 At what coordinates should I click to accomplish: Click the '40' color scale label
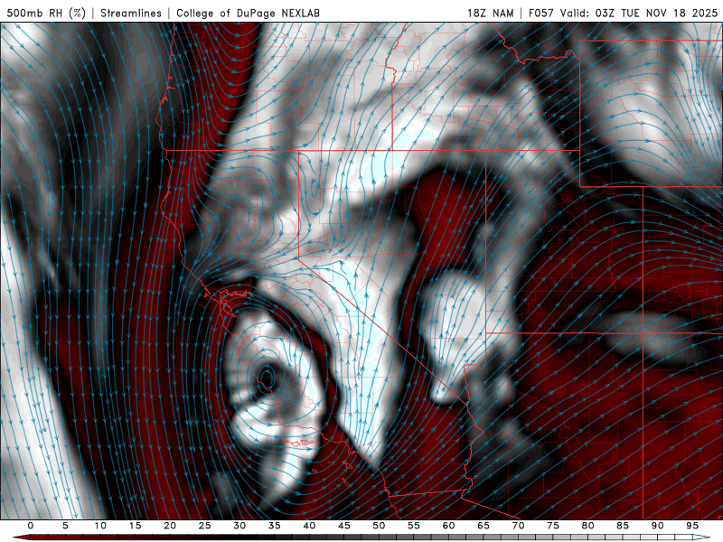click(x=309, y=526)
